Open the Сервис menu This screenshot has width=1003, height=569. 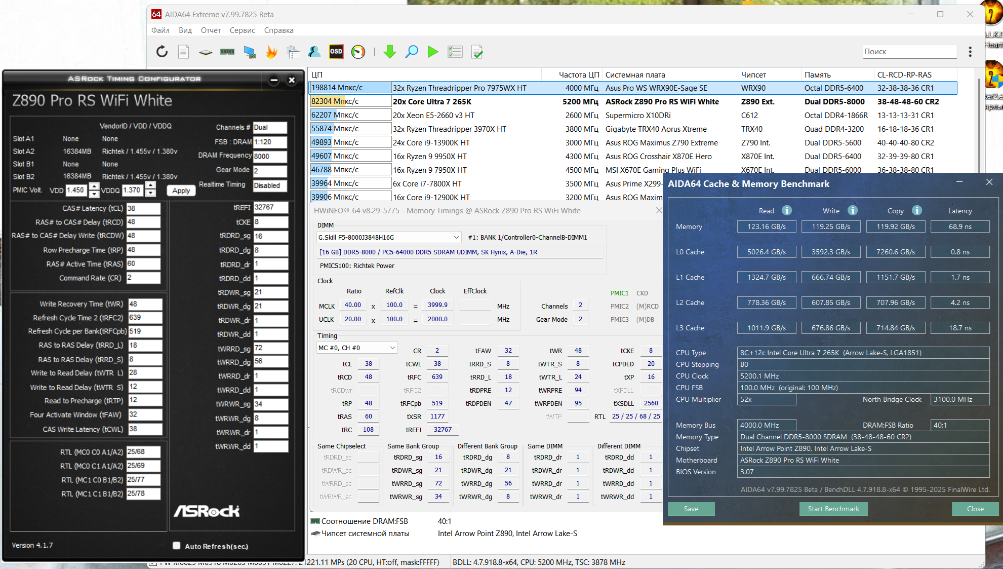242,30
